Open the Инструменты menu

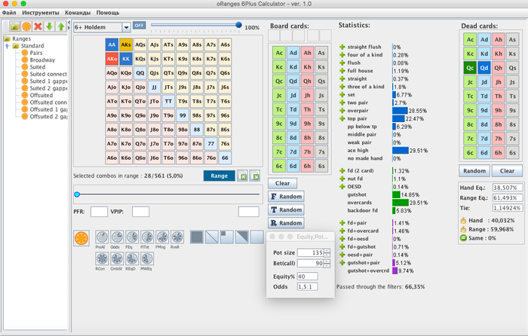[41, 13]
